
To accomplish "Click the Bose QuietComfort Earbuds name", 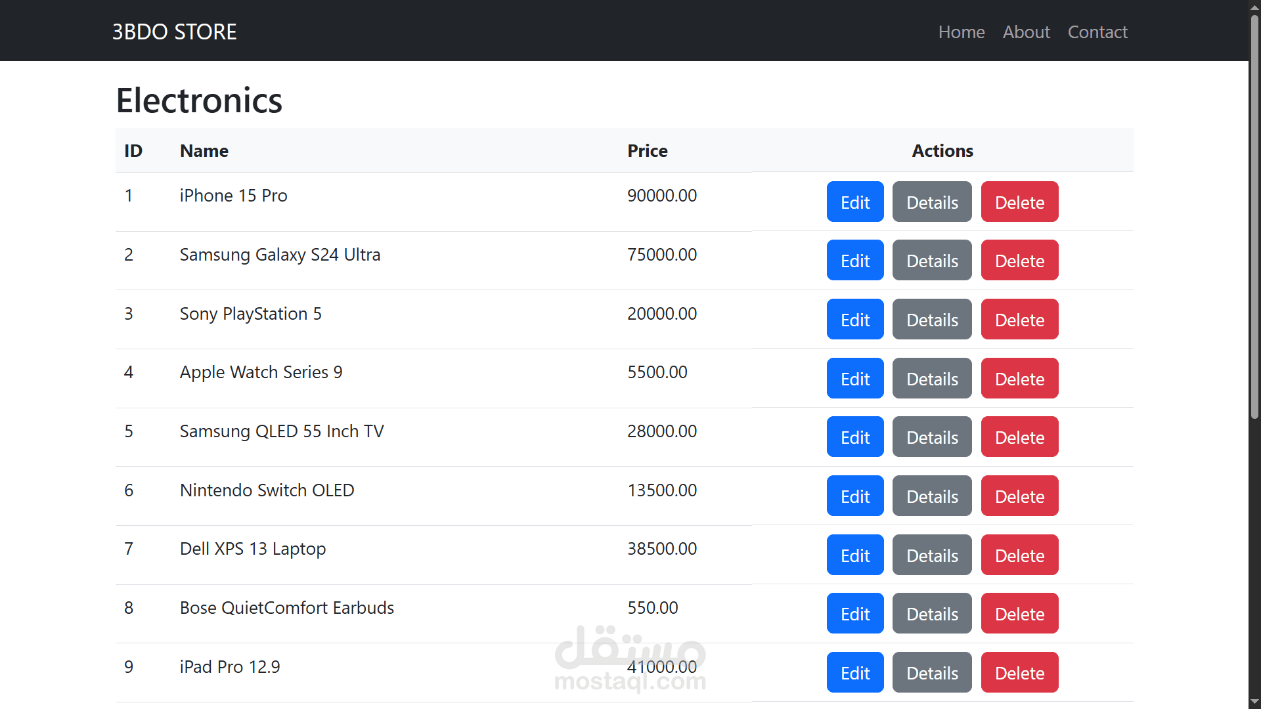I will (x=287, y=608).
